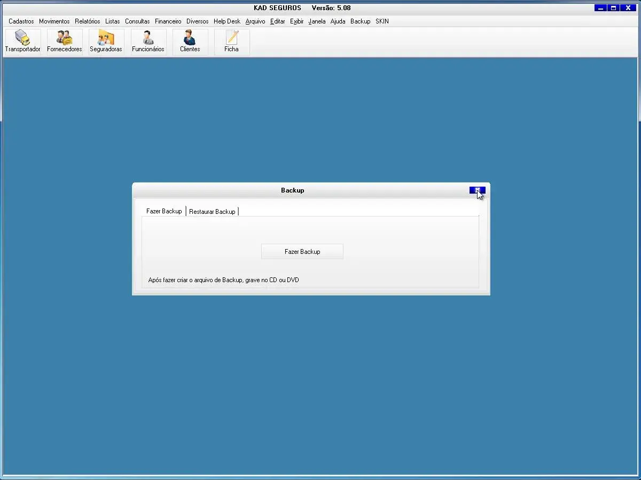Select the Fazer Backup tab
Image resolution: width=641 pixels, height=480 pixels.
pos(164,211)
